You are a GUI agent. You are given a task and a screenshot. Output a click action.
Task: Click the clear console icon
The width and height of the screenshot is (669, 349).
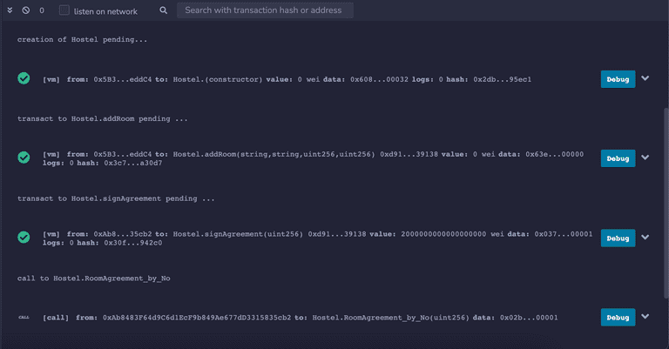pyautogui.click(x=26, y=10)
